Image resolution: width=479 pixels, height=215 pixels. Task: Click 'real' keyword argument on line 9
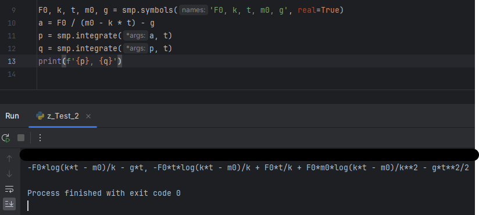(x=307, y=10)
